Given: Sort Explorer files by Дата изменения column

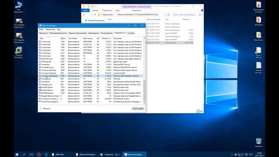Looking at the screenshot, I should coord(153,19).
